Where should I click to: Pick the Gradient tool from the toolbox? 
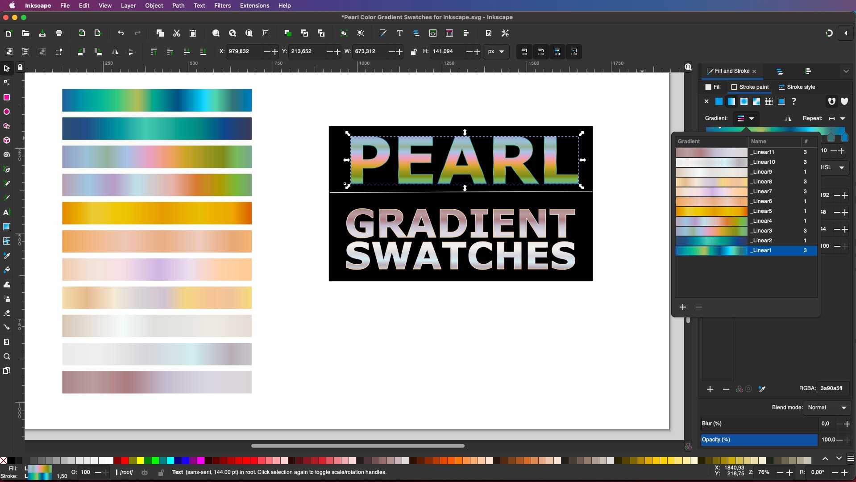point(7,227)
